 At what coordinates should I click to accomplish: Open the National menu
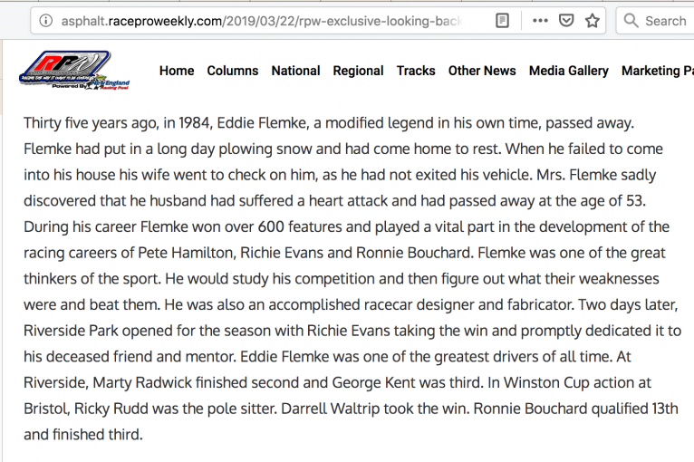(295, 71)
